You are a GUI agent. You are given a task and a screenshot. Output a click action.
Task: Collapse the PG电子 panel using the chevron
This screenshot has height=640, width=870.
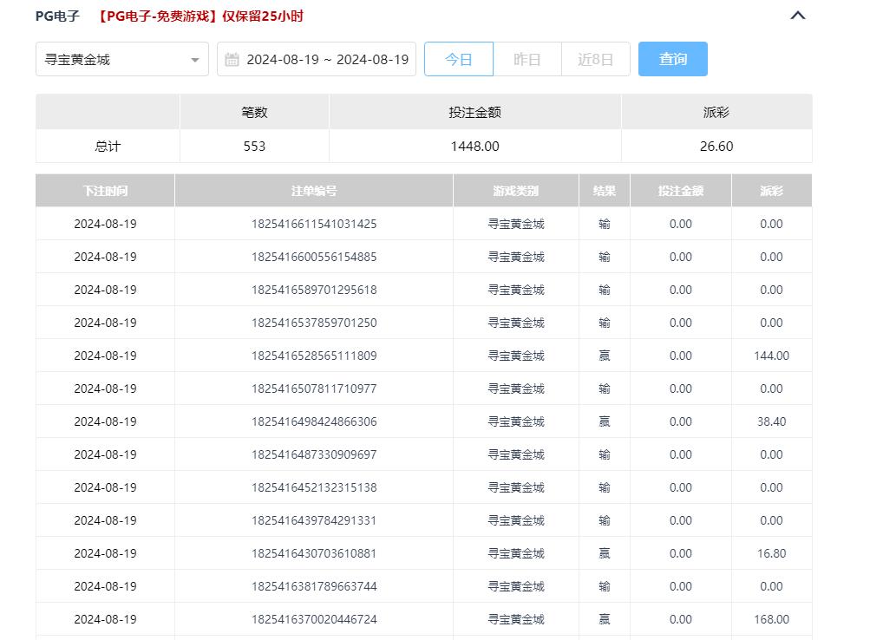tap(798, 16)
